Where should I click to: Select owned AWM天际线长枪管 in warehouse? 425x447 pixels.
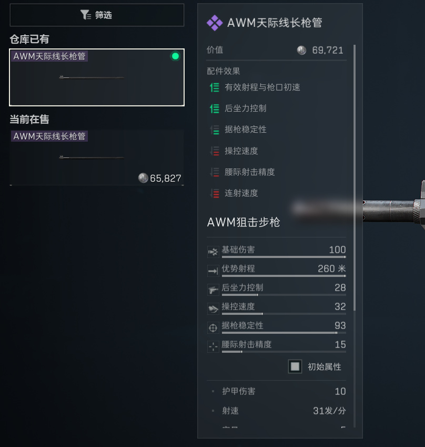pyautogui.click(x=97, y=77)
